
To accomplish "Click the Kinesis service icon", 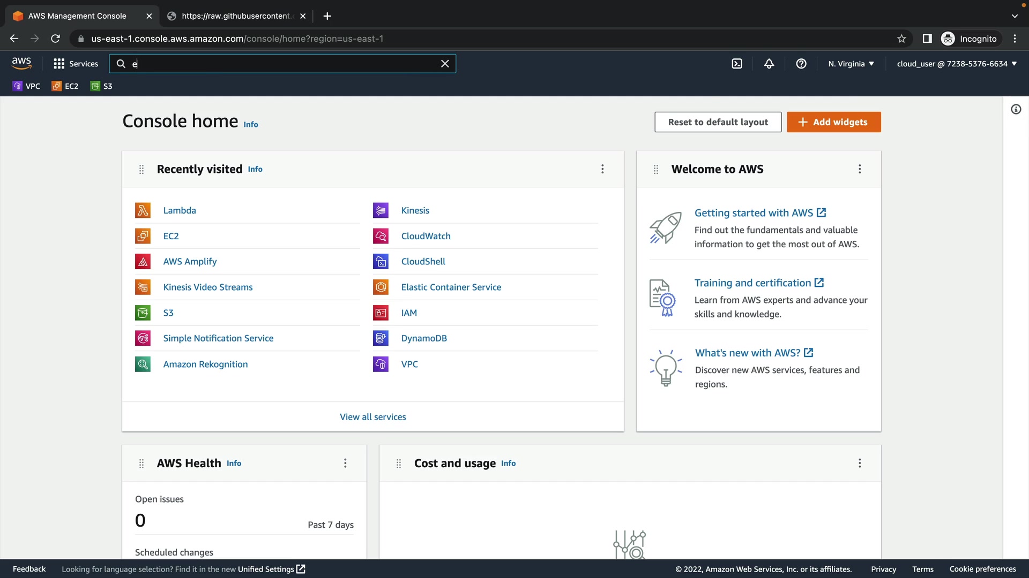I will pyautogui.click(x=381, y=210).
